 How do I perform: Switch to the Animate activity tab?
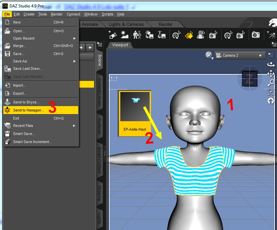(x=90, y=24)
